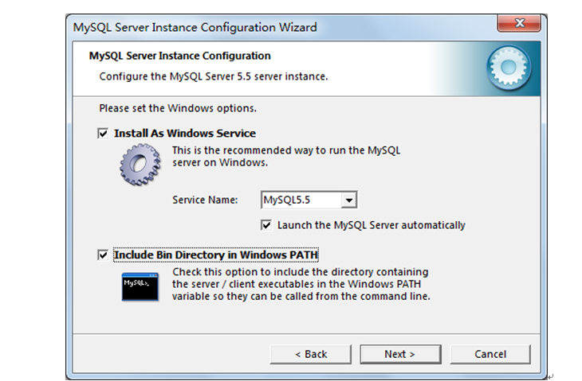582x381 pixels.
Task: Proceed with the Next button
Action: (400, 354)
